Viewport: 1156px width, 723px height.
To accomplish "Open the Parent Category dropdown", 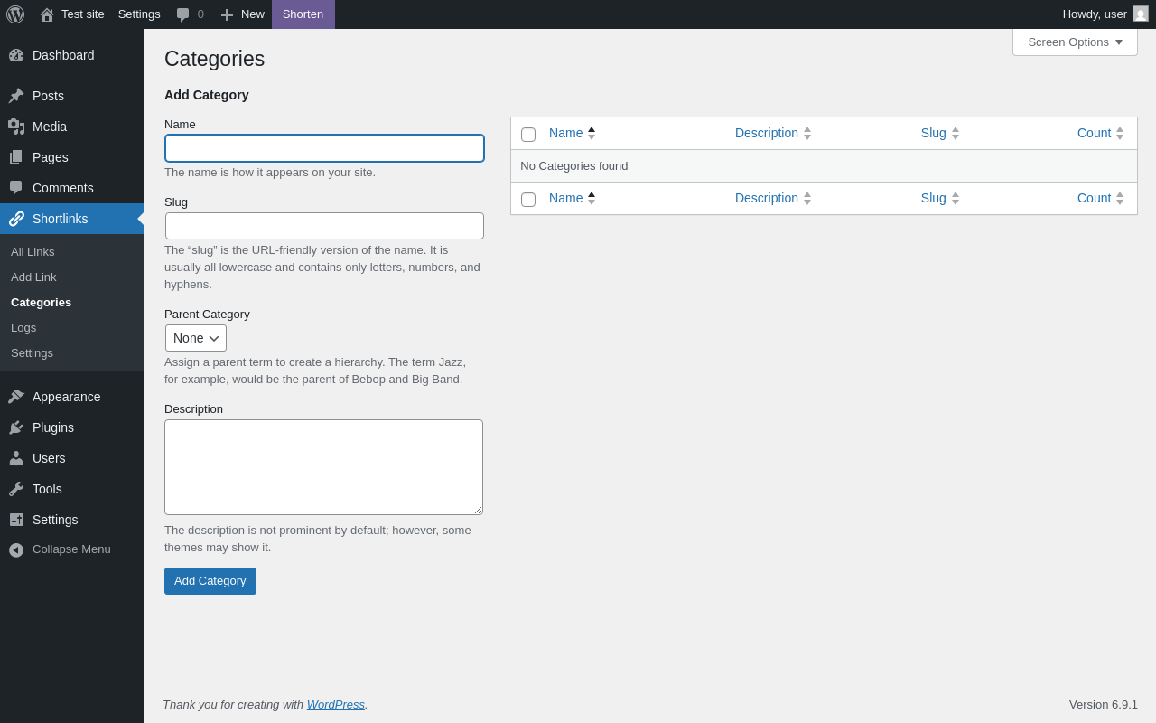I will pyautogui.click(x=196, y=338).
